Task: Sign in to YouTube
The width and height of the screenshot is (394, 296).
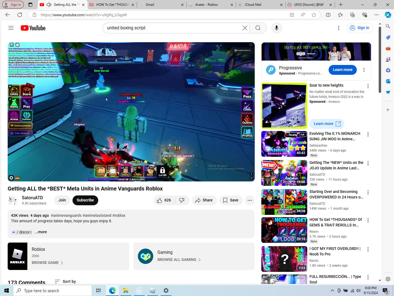Action: tap(360, 28)
